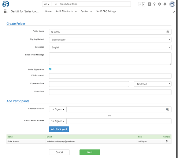
Task: Click the Email Invite Message text area
Action: [x=110, y=59]
